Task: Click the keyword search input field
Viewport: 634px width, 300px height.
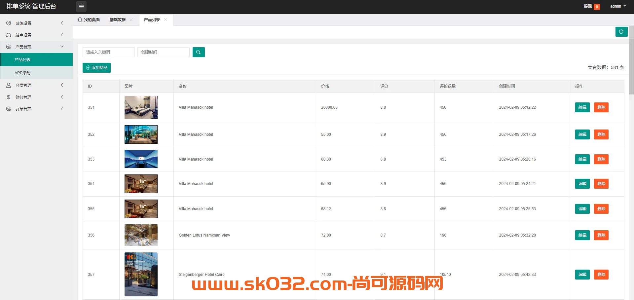Action: [108, 52]
